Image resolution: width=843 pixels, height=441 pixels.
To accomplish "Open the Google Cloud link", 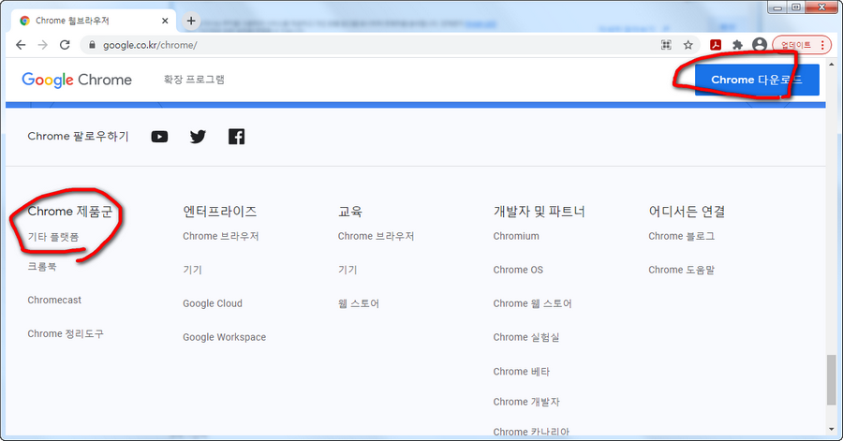I will 213,303.
